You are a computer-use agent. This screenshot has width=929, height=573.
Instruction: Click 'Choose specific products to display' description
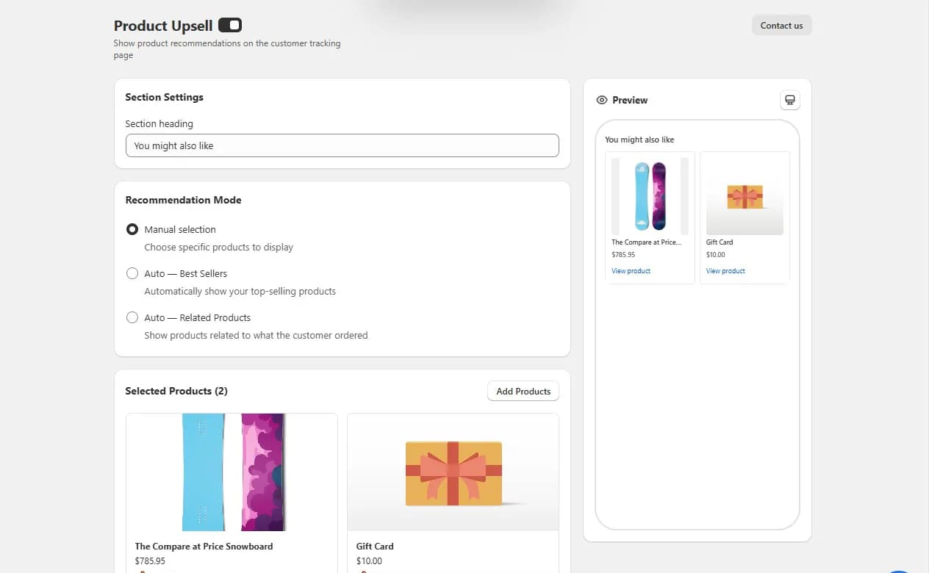[x=218, y=247]
